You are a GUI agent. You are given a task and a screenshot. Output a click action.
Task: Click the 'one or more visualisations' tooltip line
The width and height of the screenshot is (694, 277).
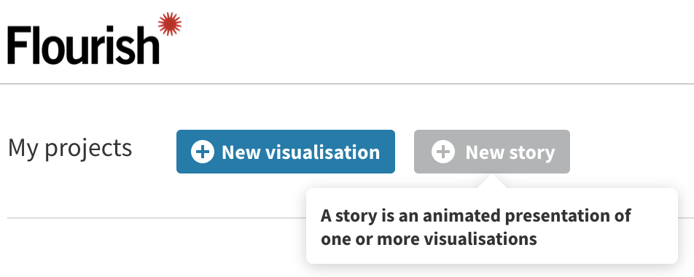pos(429,239)
